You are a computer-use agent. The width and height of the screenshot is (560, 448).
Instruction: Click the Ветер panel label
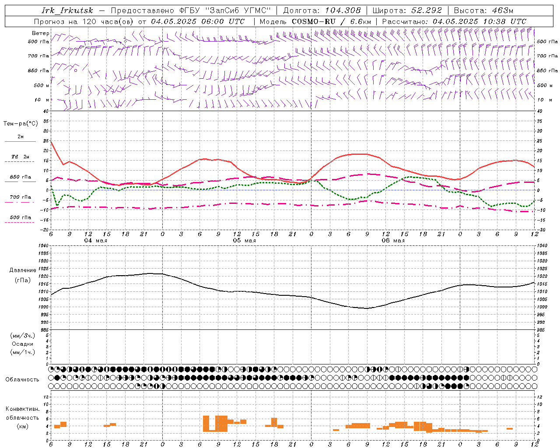[40, 33]
